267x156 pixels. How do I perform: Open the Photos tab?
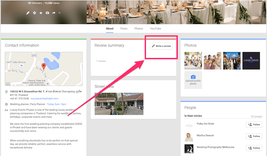pyautogui.click(x=138, y=28)
